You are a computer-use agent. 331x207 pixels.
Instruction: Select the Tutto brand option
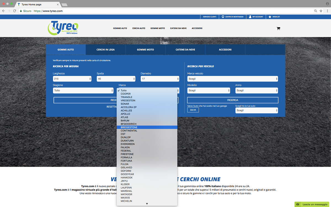click(x=147, y=91)
